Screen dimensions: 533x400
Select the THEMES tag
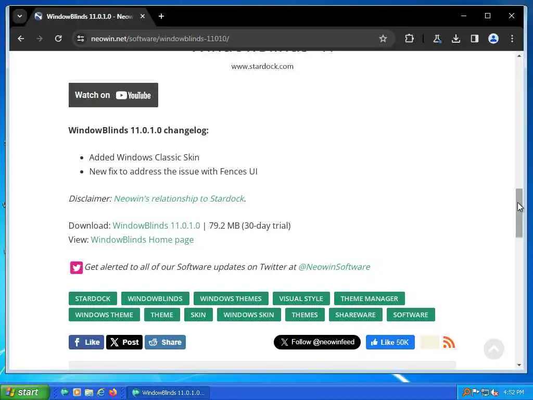[304, 315]
